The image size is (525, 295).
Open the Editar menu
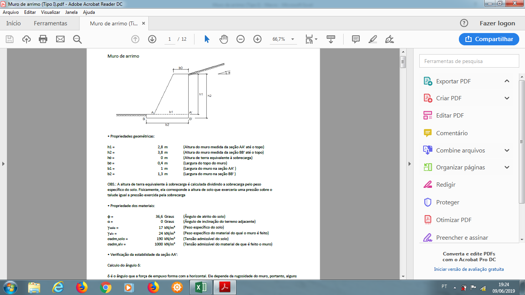click(30, 12)
